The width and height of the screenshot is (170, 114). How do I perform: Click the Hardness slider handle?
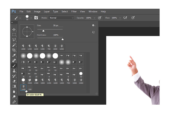[x=63, y=39]
